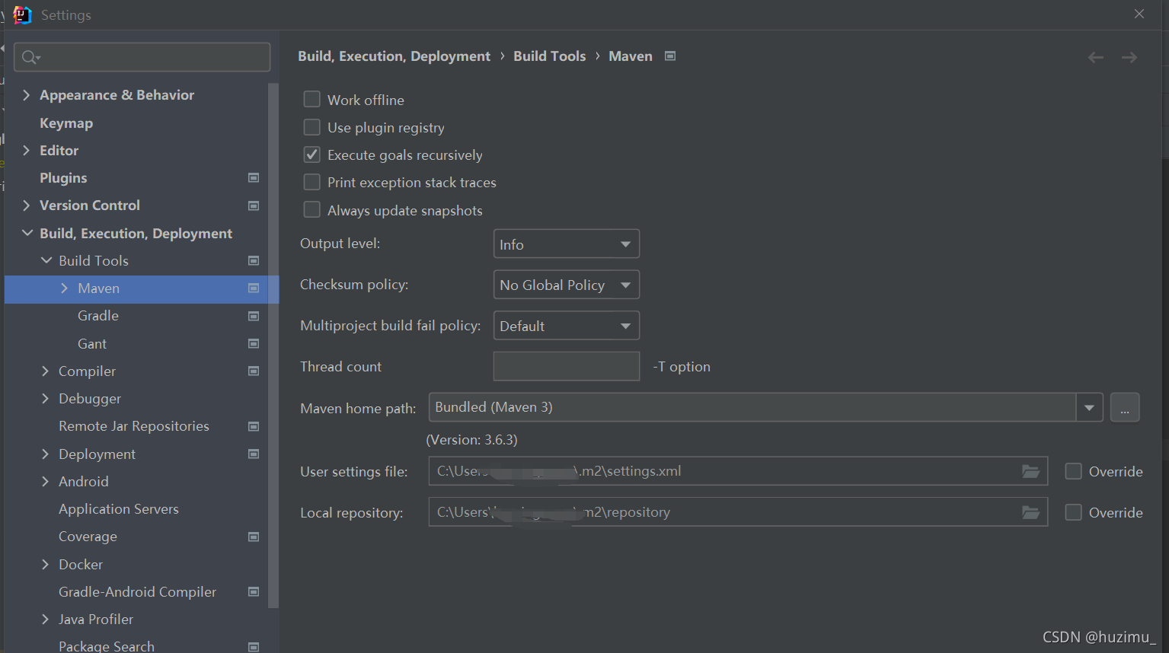Collapse the Build Tools node
This screenshot has width=1169, height=653.
pos(46,260)
